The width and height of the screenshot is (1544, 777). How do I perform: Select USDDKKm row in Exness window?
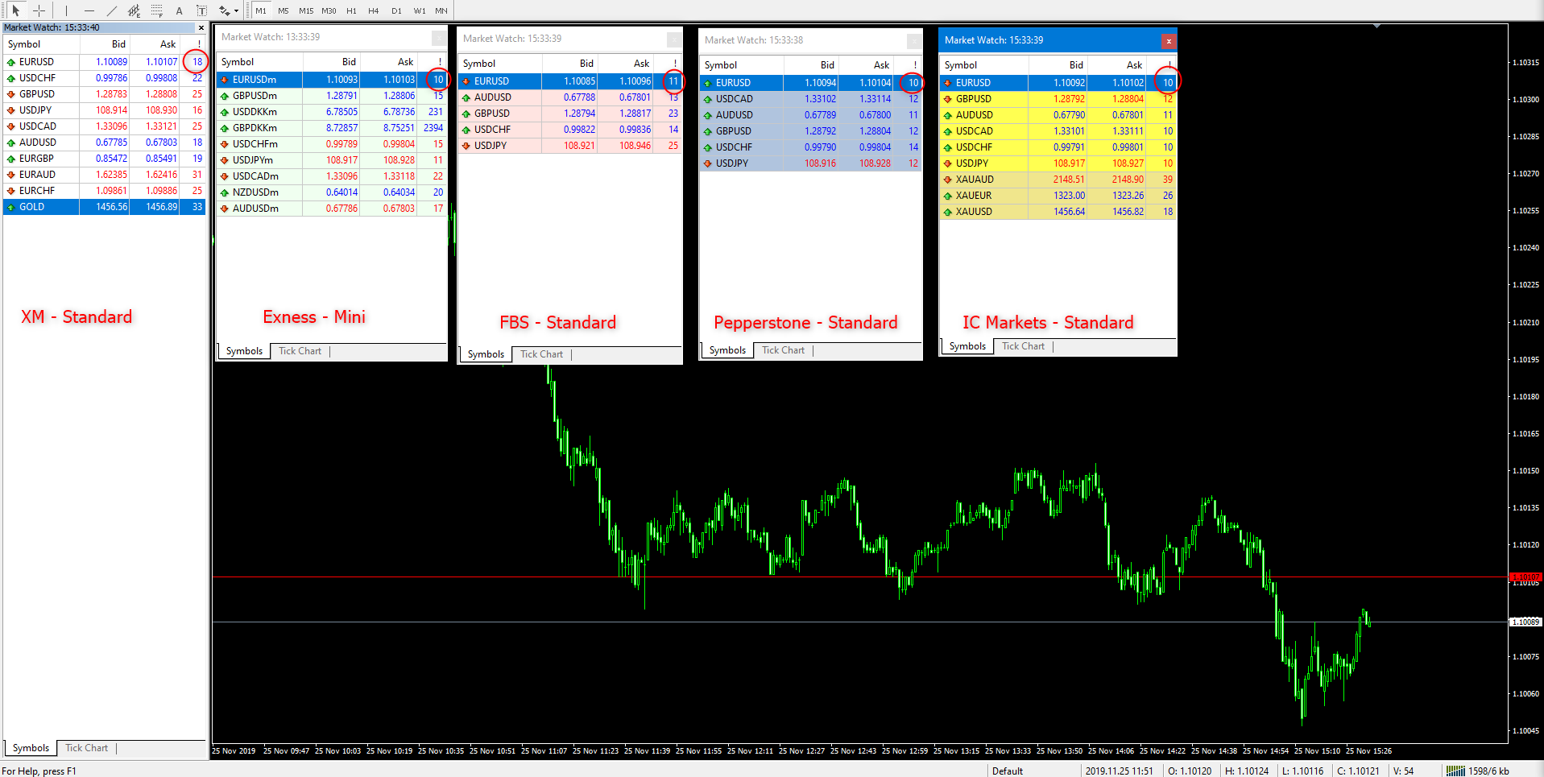[x=331, y=112]
